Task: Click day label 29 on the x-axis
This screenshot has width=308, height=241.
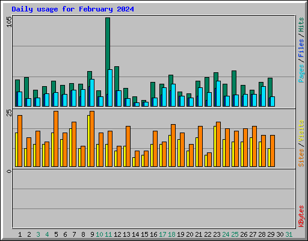Action: (x=271, y=234)
